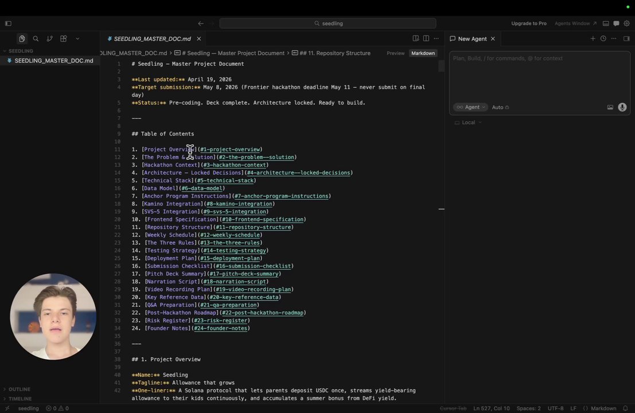
Task: Switch editor to Preview mode
Action: click(x=395, y=53)
